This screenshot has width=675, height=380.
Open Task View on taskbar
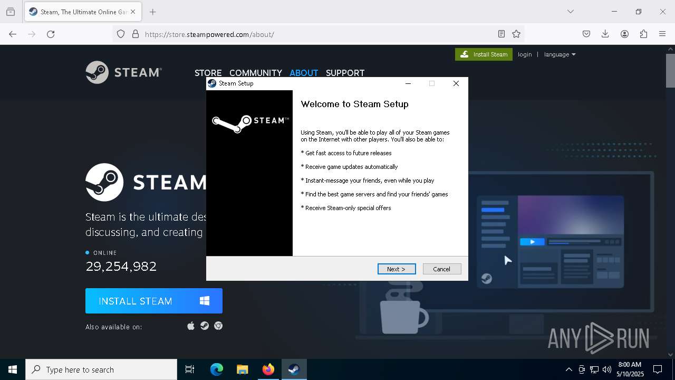pos(190,369)
